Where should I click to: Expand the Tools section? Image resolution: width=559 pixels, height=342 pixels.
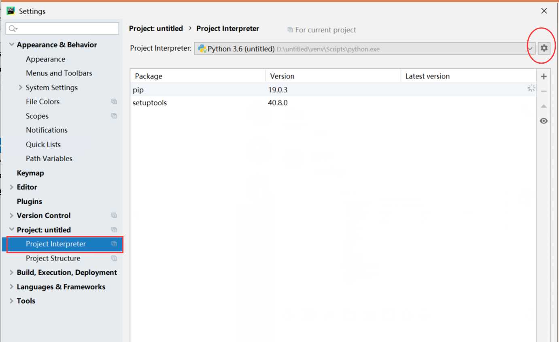tap(11, 301)
